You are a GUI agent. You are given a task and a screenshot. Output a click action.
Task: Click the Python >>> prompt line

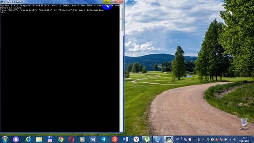point(3,12)
